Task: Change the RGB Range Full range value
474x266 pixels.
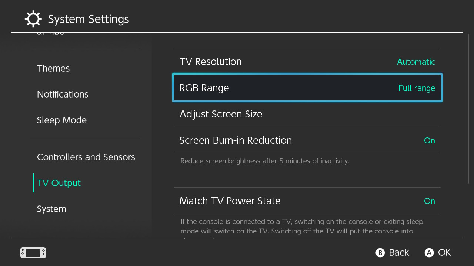Action: [416, 88]
